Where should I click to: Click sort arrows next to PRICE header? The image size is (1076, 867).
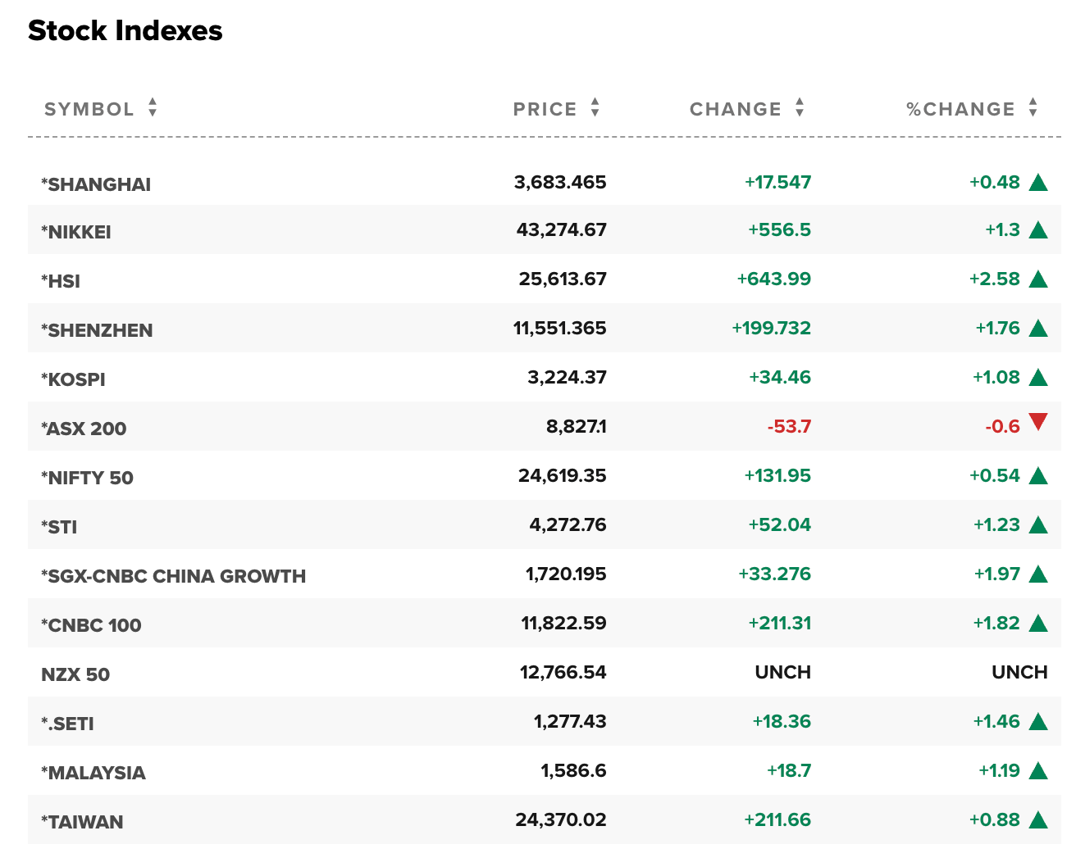point(595,108)
